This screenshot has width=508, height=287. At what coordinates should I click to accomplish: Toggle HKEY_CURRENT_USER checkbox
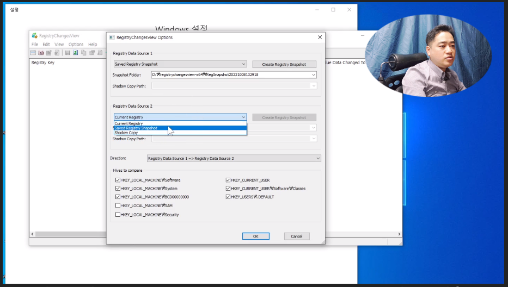pos(228,180)
